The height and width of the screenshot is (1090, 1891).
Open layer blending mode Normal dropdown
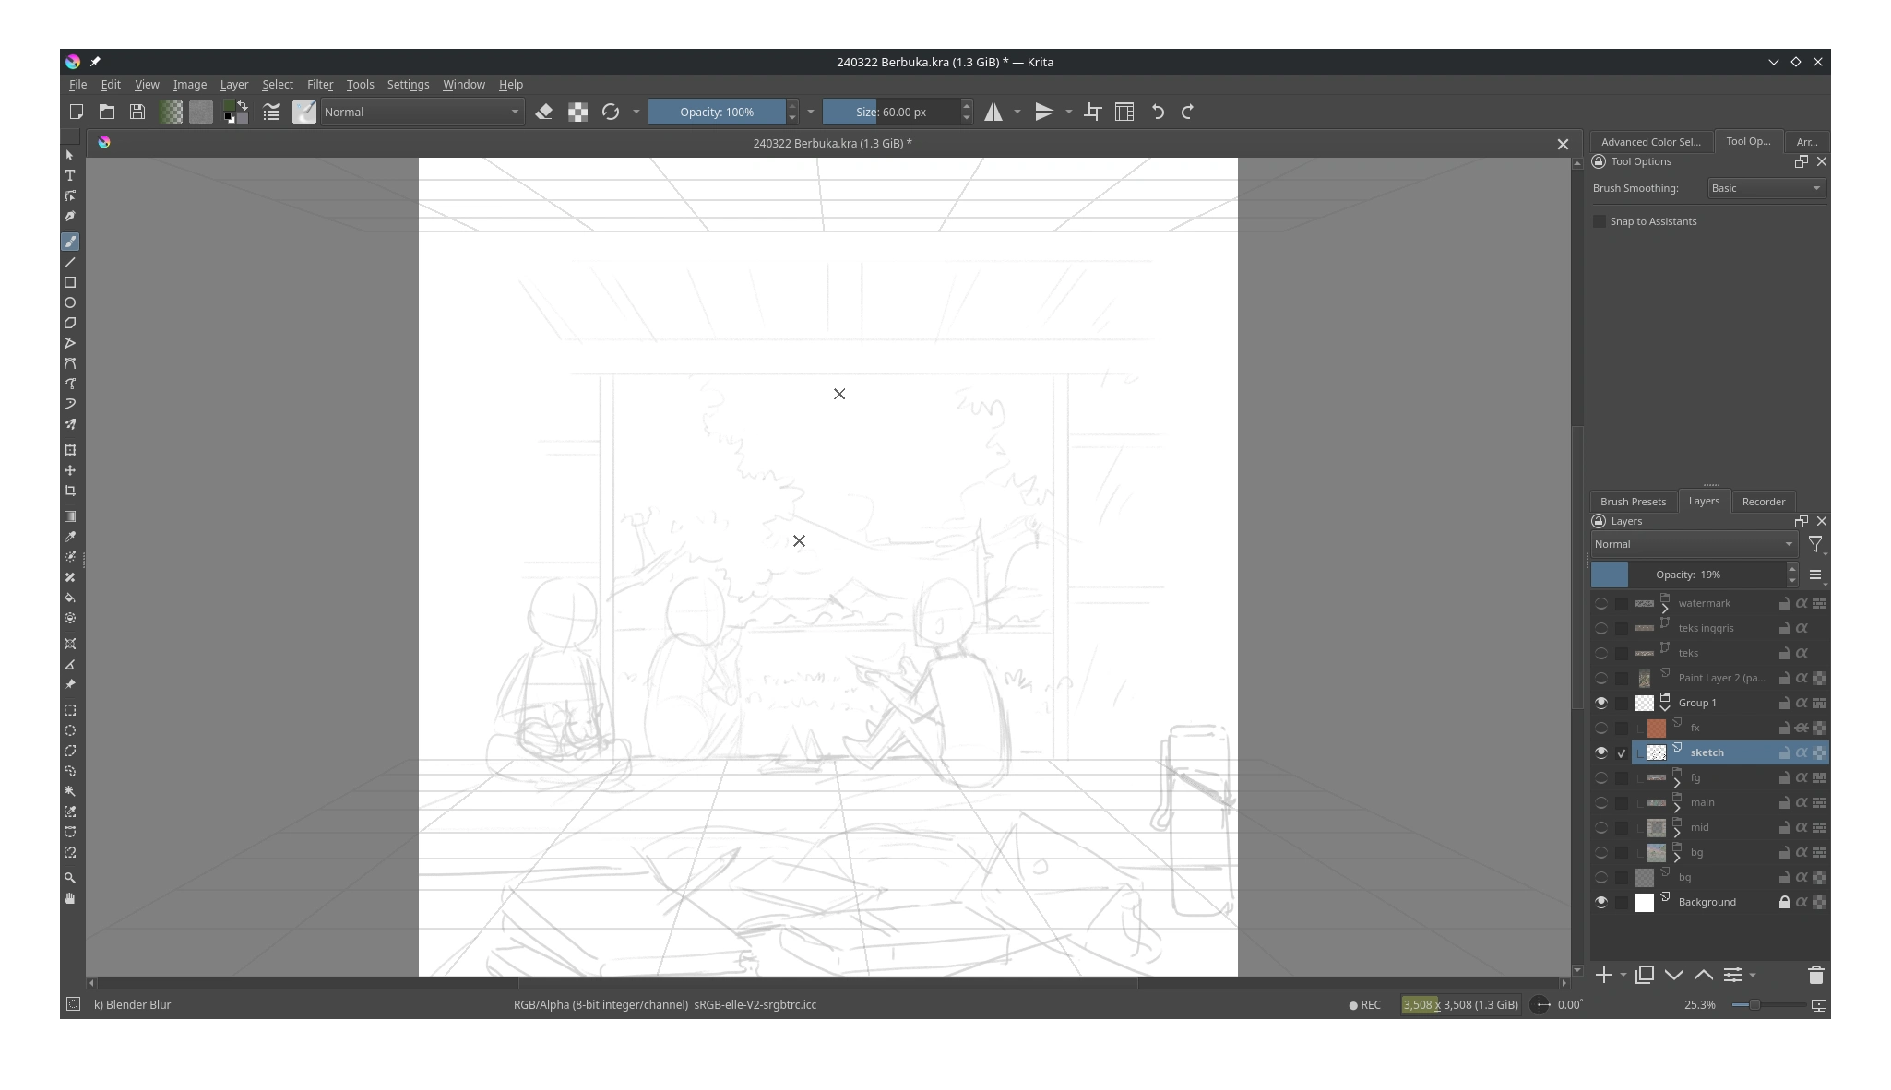tap(1694, 544)
